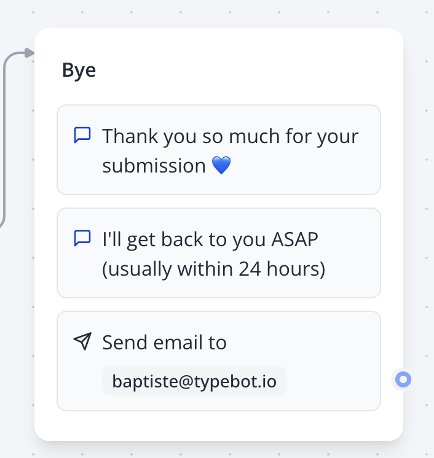Click the "Send email to" label
The image size is (434, 458).
point(164,342)
